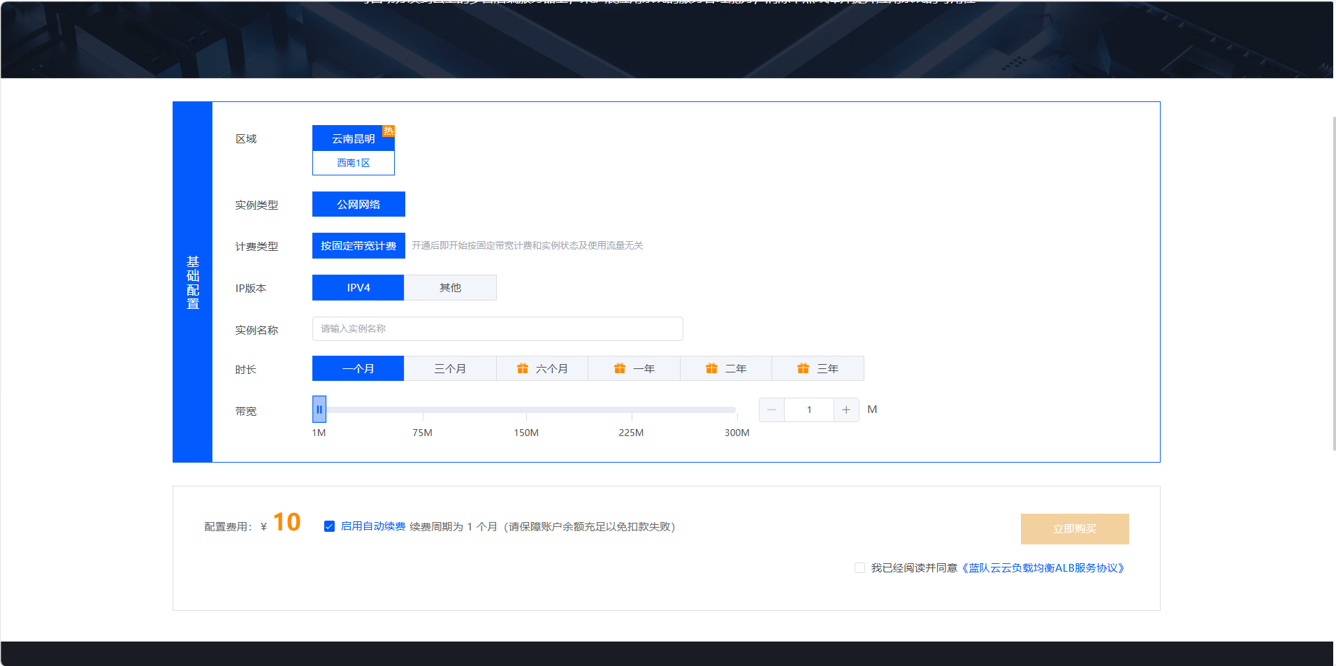Choose IPV4 version option
Screen dimensions: 1336x666
pyautogui.click(x=358, y=287)
